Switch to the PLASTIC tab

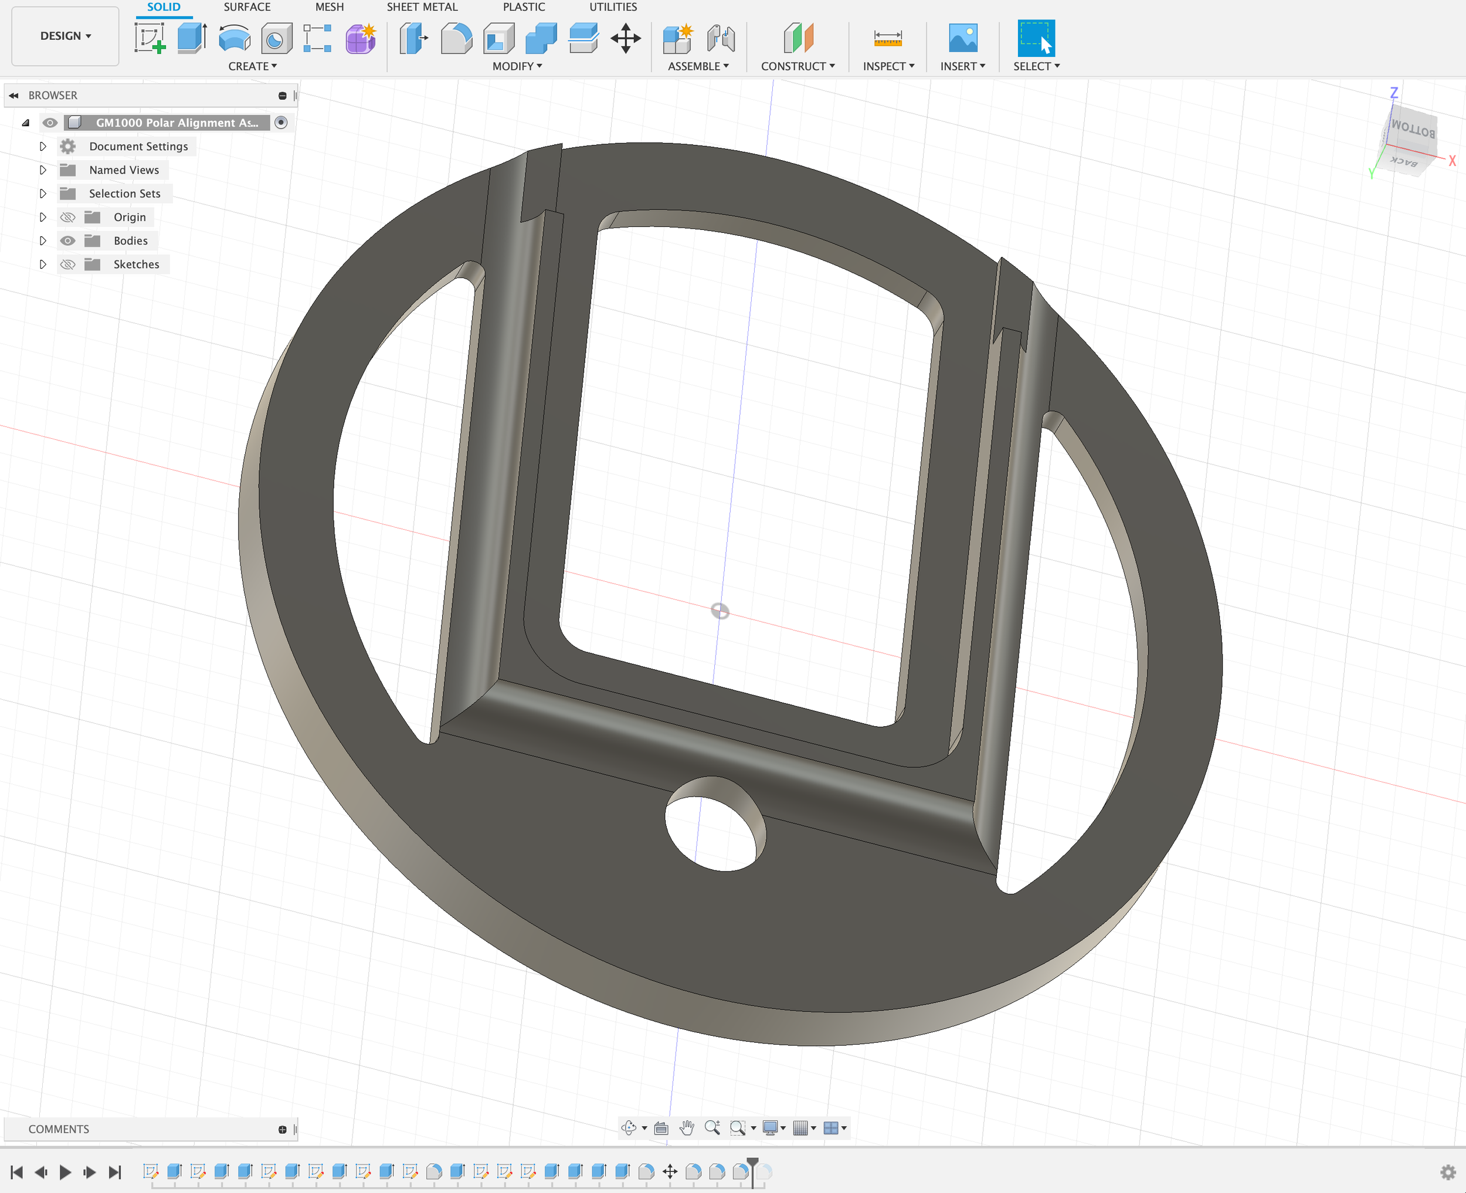click(x=524, y=7)
